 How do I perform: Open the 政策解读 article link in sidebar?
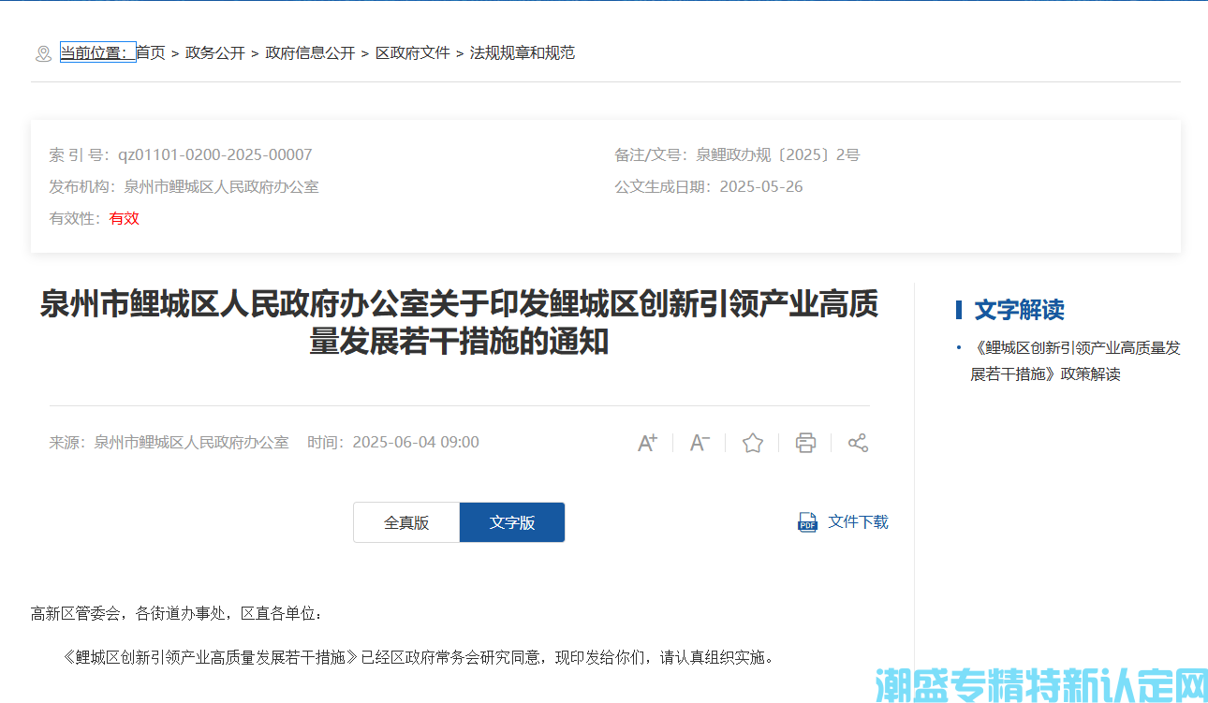(1075, 361)
